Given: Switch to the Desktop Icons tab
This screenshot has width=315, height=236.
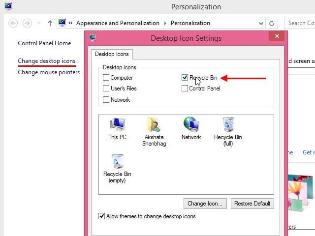Looking at the screenshot, I should point(112,54).
